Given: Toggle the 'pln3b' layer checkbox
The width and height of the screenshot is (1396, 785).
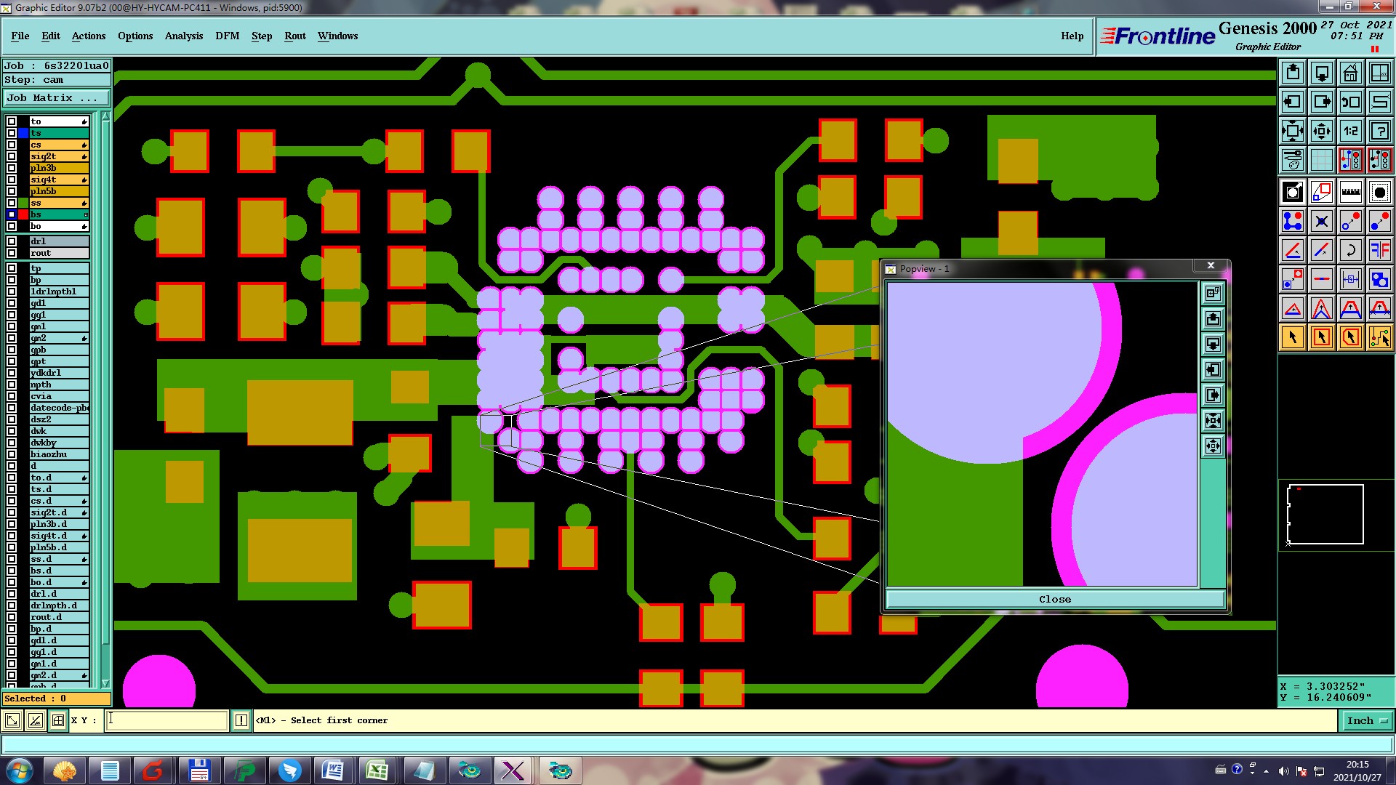Looking at the screenshot, I should coord(12,168).
